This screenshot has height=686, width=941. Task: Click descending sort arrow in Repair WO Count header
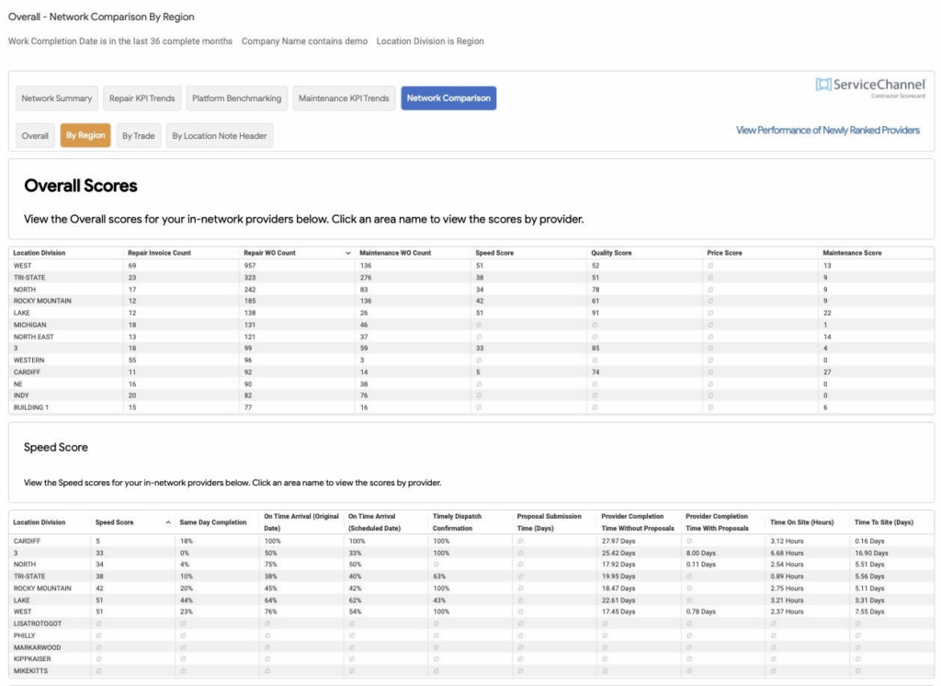coord(347,253)
